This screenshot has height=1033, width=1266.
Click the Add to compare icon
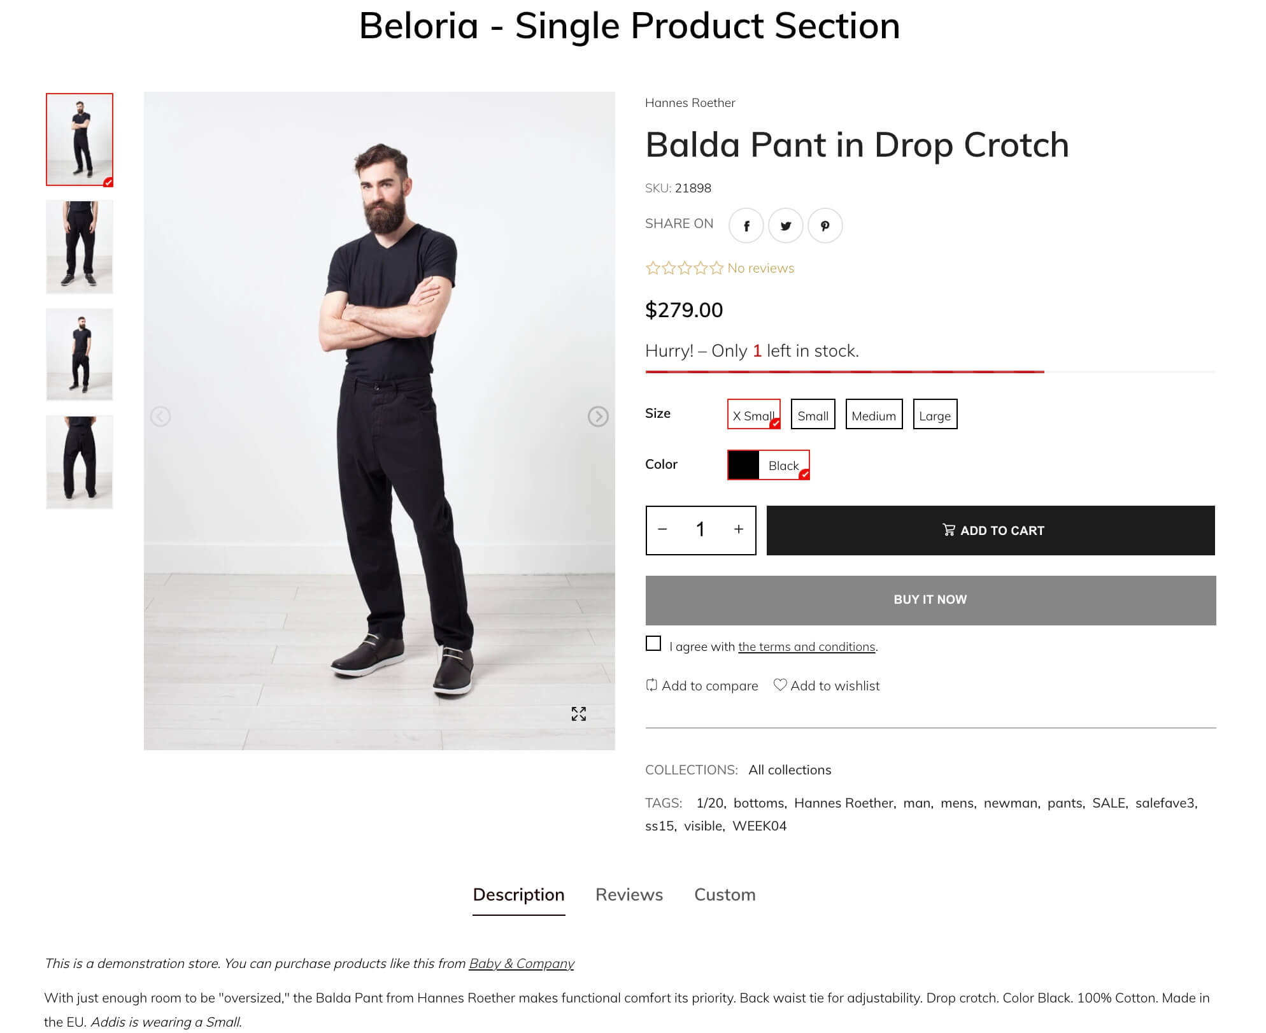click(651, 685)
